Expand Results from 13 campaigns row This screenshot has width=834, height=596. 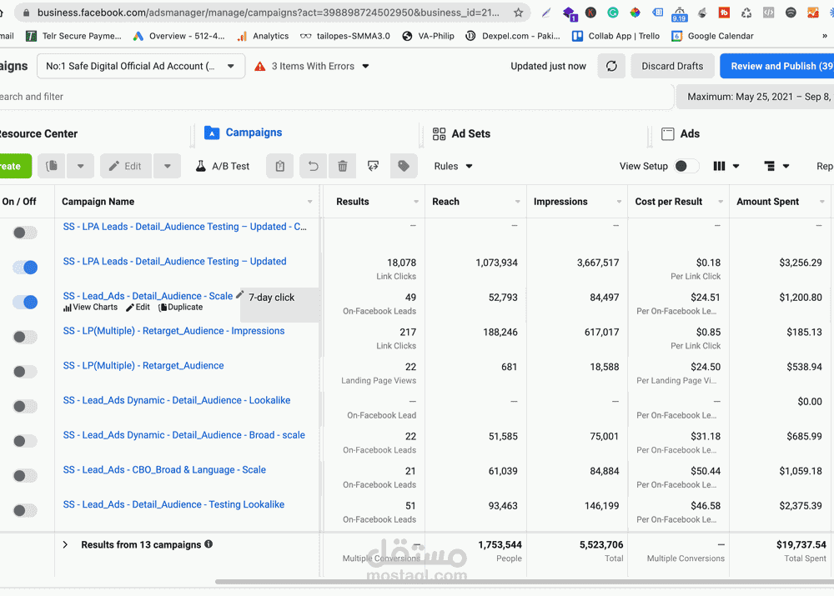coord(65,544)
